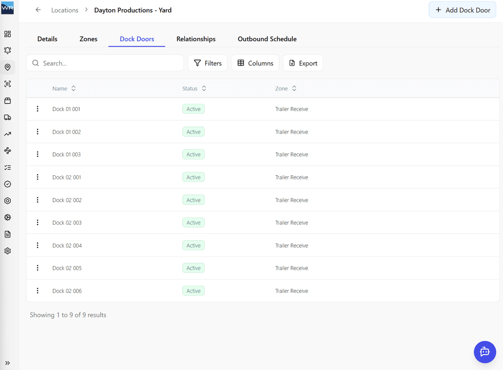
Task: Open the checklist tasks icon in the sidebar
Action: click(7, 167)
